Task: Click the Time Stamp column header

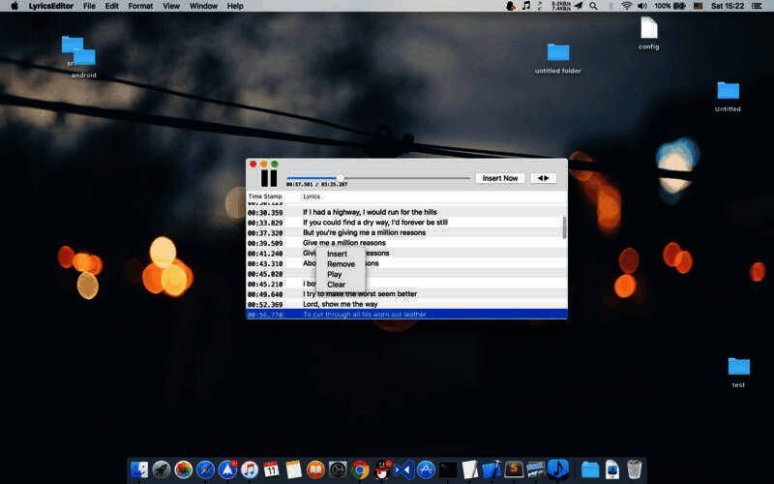Action: pyautogui.click(x=265, y=197)
